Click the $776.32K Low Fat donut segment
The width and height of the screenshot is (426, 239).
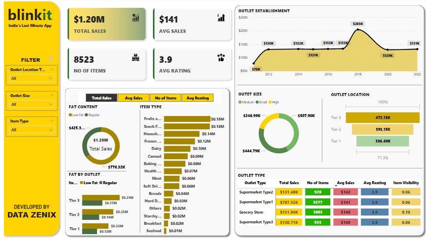point(115,153)
